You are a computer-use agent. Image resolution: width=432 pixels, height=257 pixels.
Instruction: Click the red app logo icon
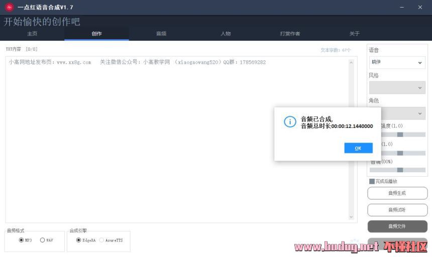[10, 7]
